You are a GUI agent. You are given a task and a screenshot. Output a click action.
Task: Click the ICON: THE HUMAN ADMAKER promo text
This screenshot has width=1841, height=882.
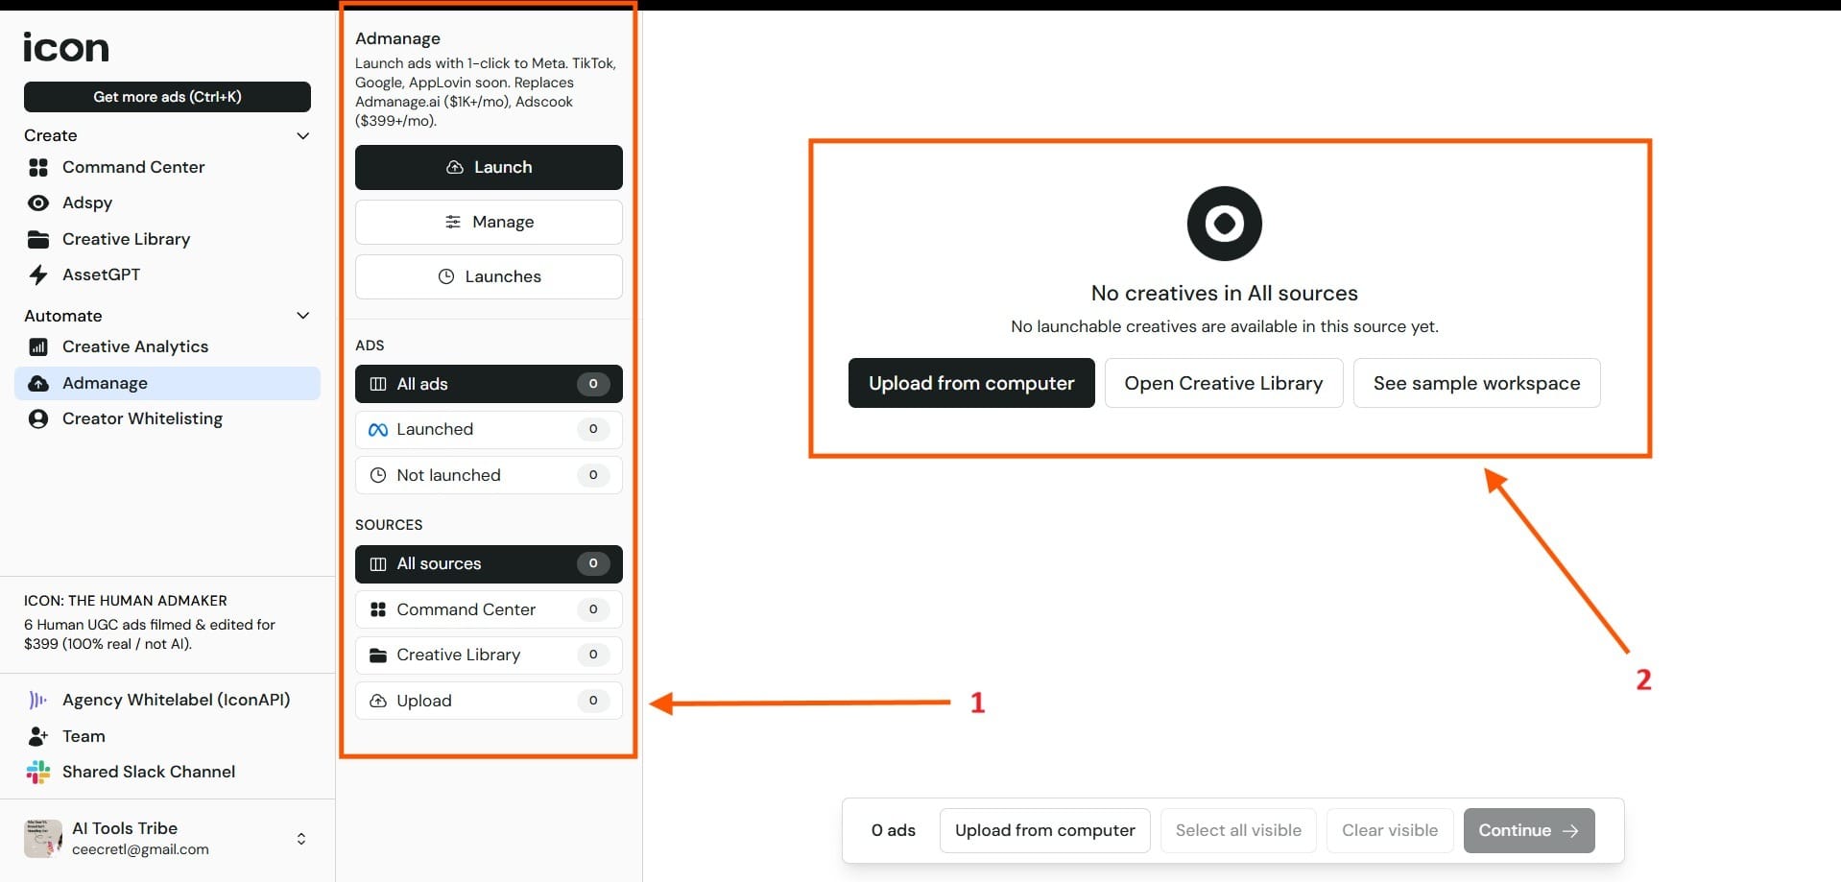(126, 601)
